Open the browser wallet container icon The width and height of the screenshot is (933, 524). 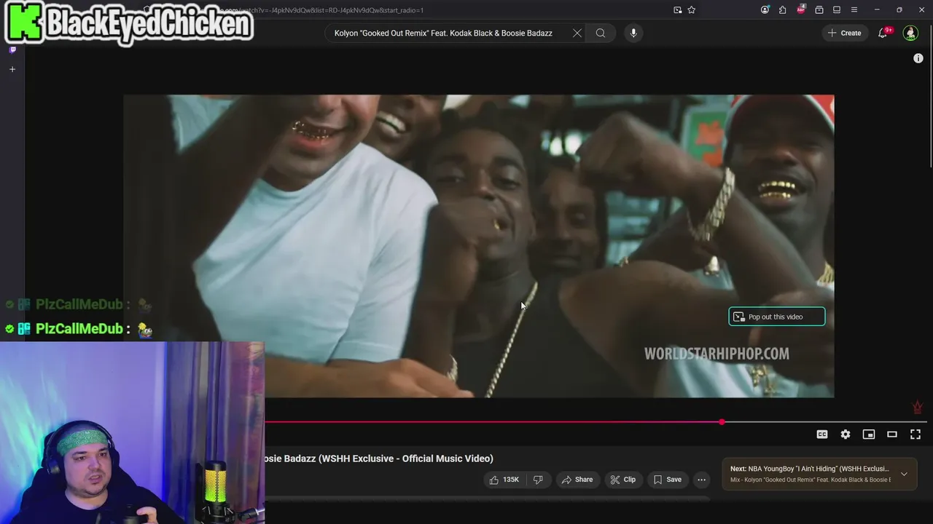[x=819, y=10]
